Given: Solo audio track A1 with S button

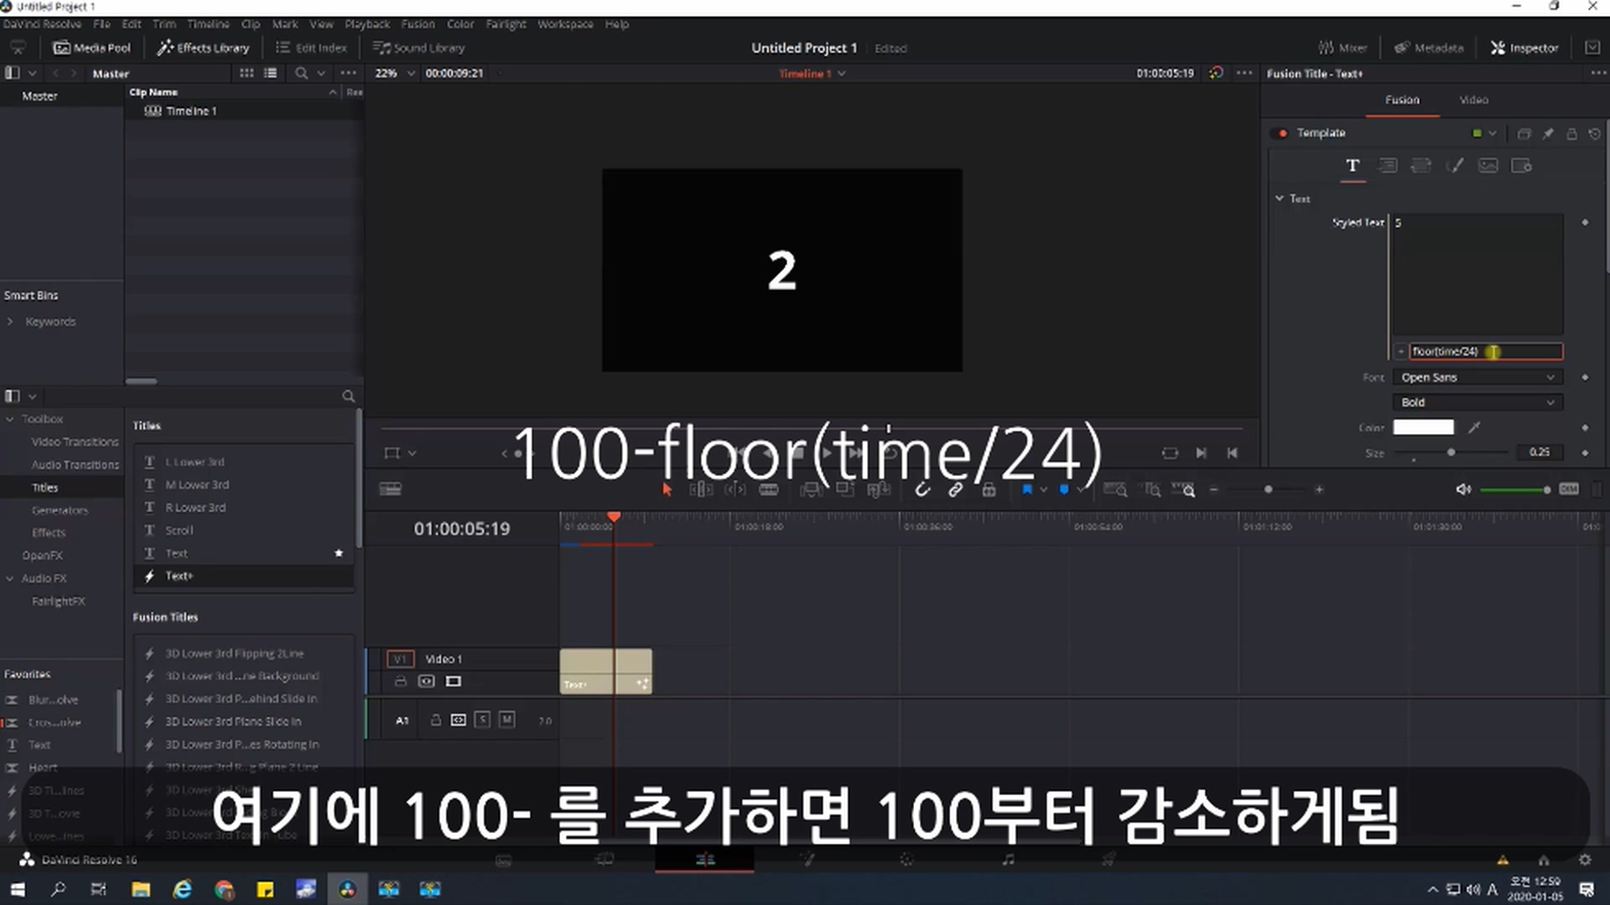Looking at the screenshot, I should pyautogui.click(x=482, y=720).
